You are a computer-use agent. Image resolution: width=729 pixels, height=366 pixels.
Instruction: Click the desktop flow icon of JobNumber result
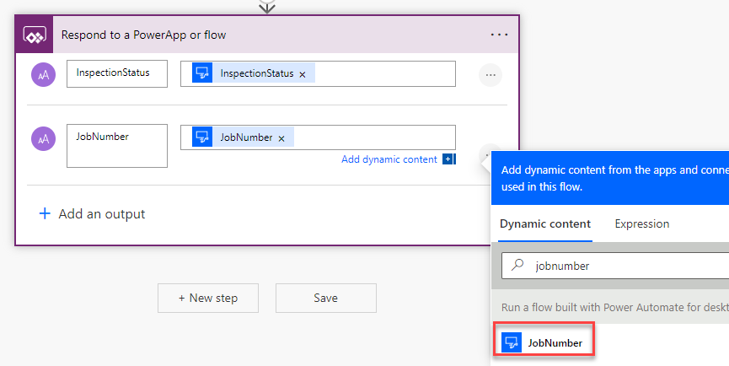[x=512, y=342]
